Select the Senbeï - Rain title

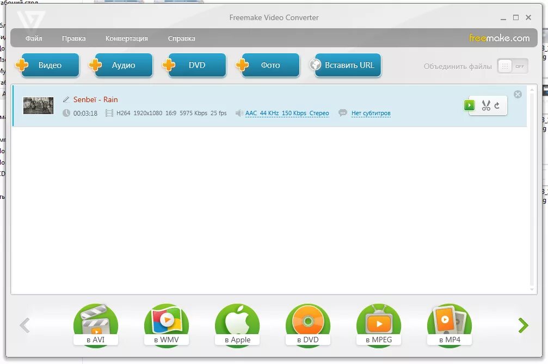pos(95,99)
